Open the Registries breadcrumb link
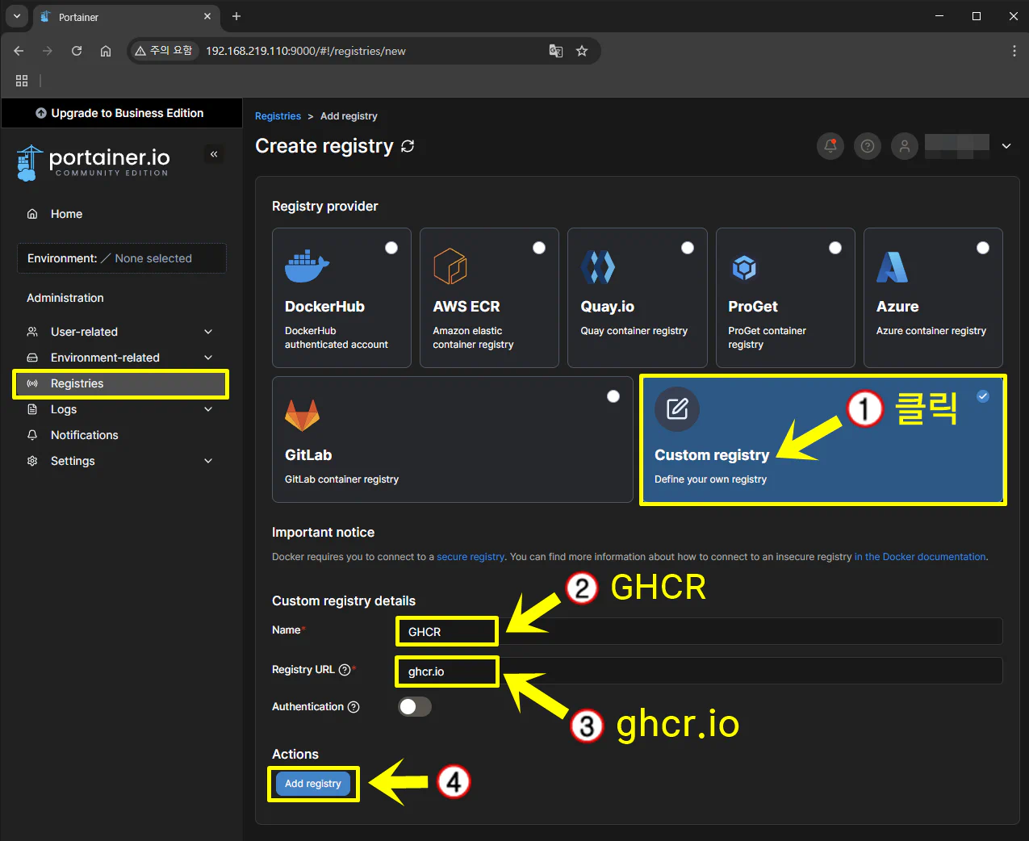This screenshot has height=841, width=1029. 278,116
